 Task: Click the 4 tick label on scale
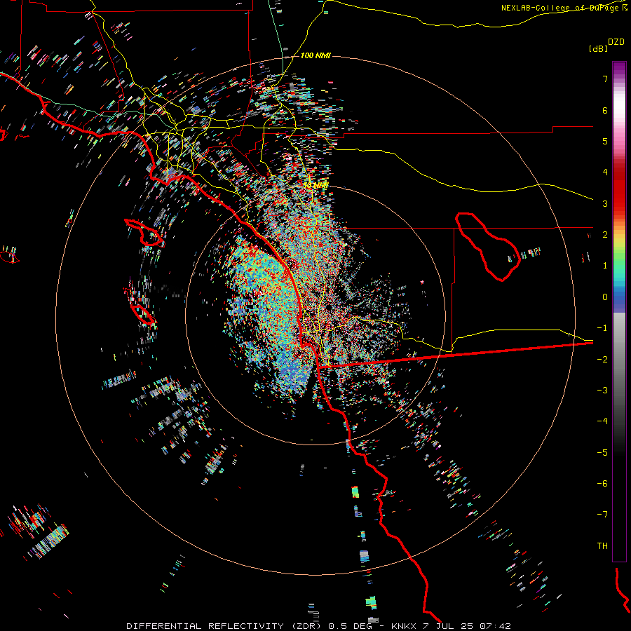(605, 172)
